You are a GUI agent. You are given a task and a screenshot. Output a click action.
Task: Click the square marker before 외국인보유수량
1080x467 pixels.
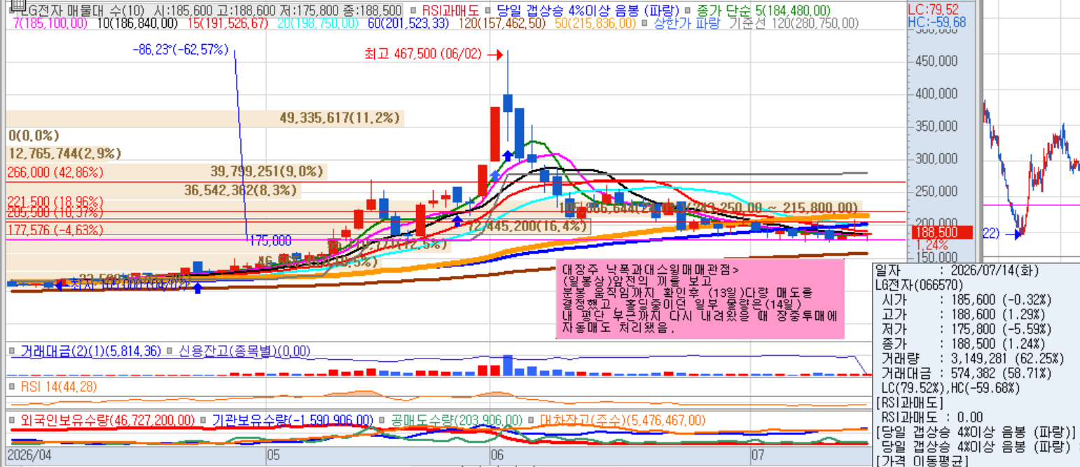[x=11, y=420]
